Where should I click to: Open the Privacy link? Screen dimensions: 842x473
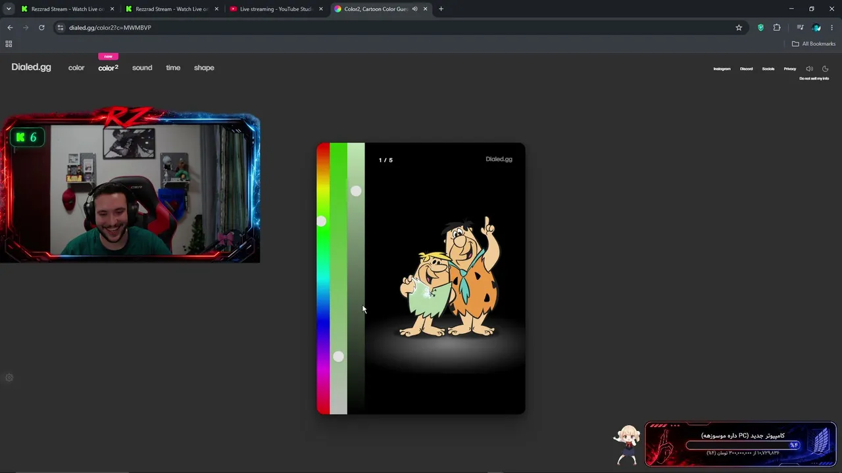790,69
